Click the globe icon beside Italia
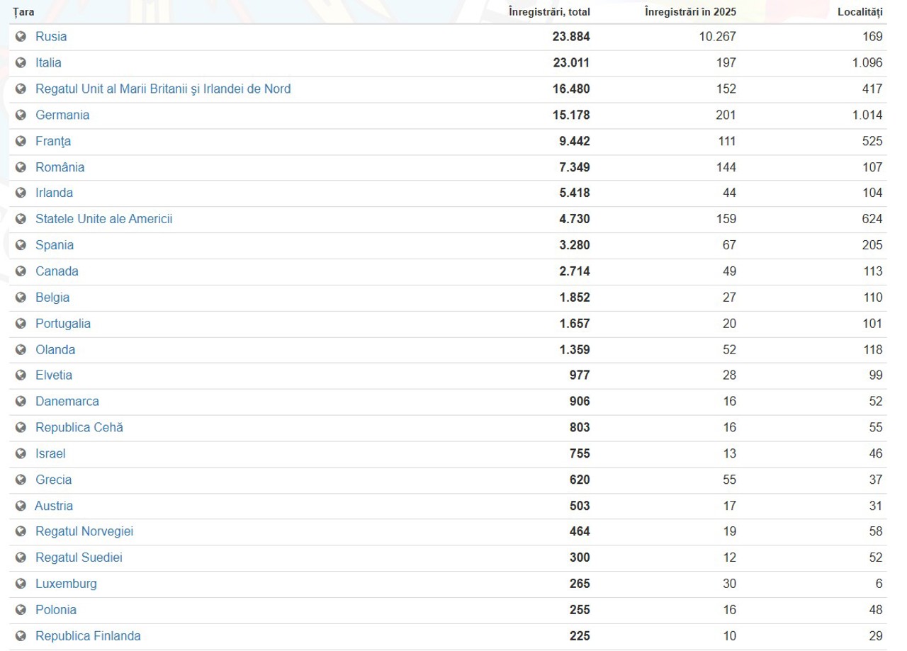This screenshot has height=651, width=907. click(21, 63)
